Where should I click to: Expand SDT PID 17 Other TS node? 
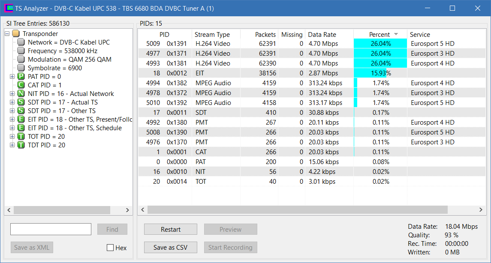pyautogui.click(x=12, y=111)
